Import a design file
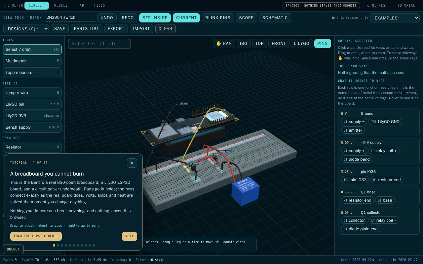The image size is (423, 264). [x=141, y=29]
